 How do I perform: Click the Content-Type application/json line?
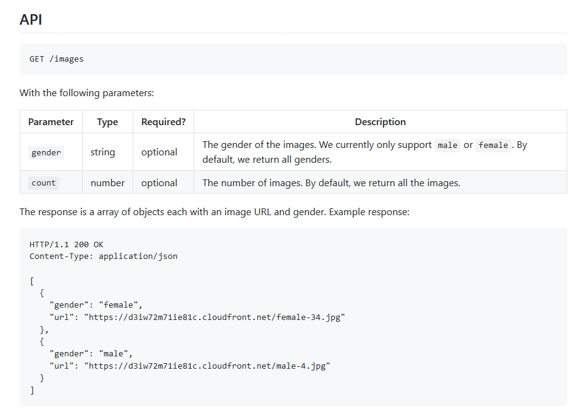pos(103,256)
